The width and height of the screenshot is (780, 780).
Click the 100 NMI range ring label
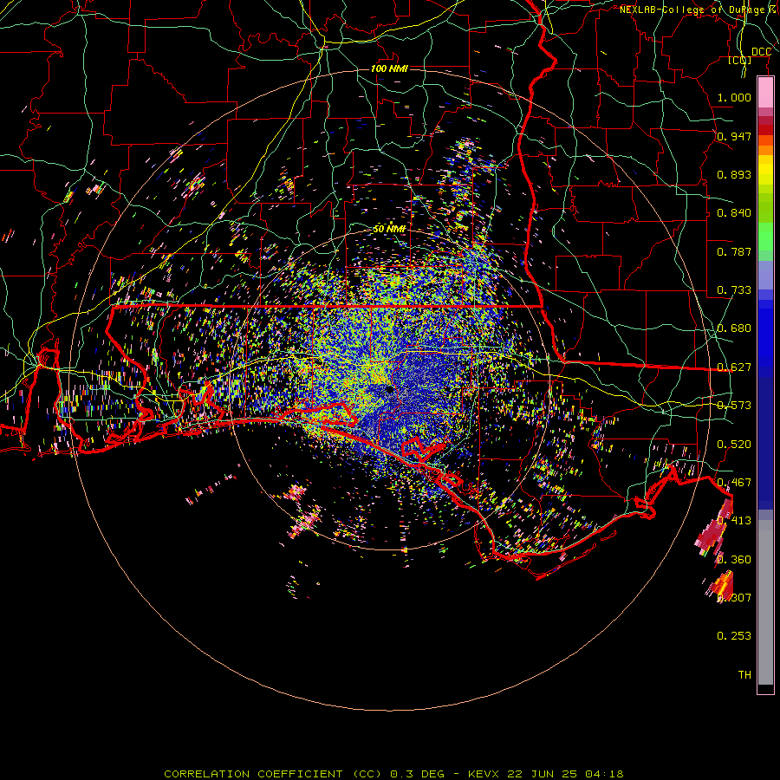click(389, 68)
